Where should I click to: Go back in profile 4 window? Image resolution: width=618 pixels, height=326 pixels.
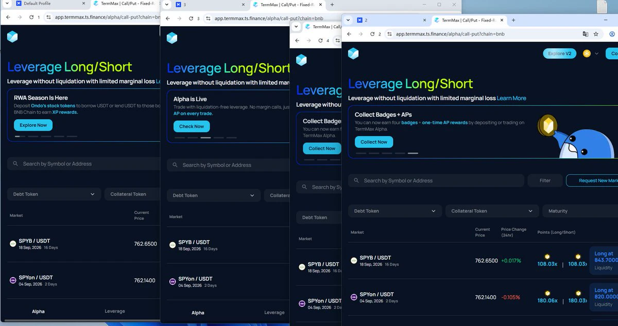click(297, 40)
